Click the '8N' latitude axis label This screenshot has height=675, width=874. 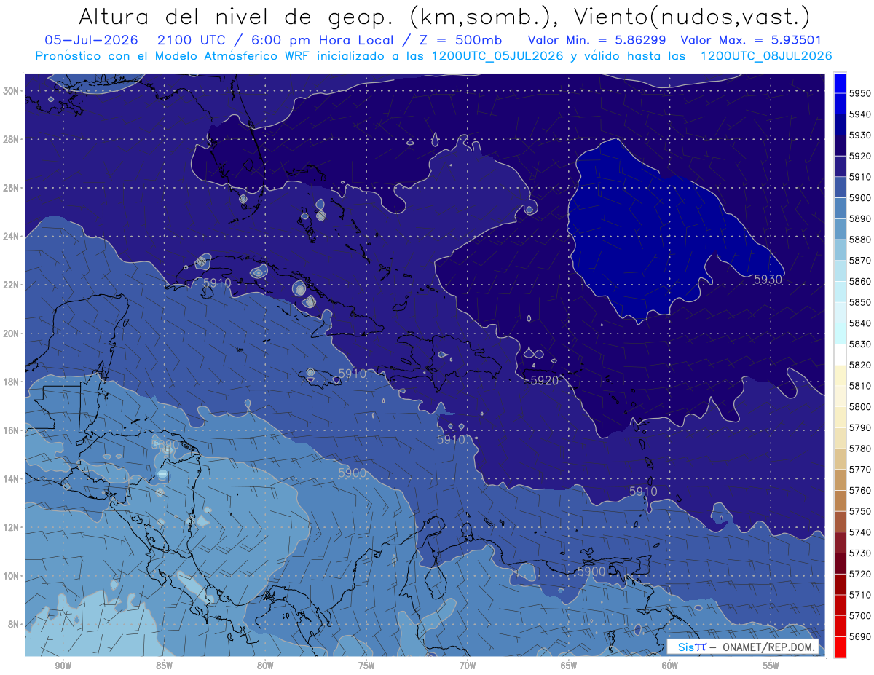(13, 624)
